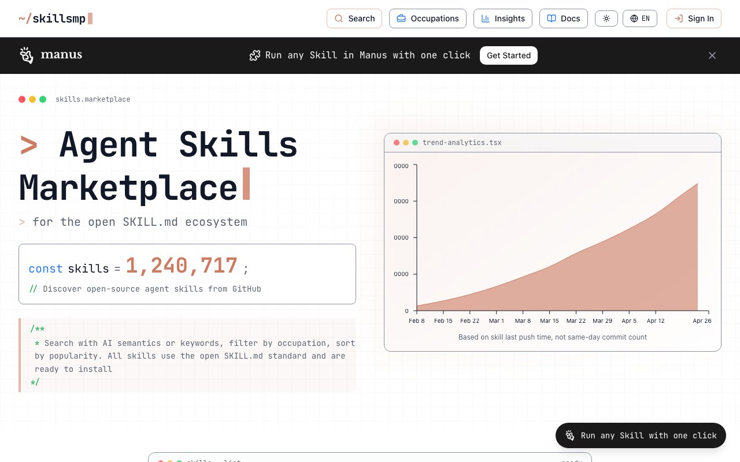Image resolution: width=740 pixels, height=462 pixels.
Task: Open the Insights page
Action: [x=503, y=18]
